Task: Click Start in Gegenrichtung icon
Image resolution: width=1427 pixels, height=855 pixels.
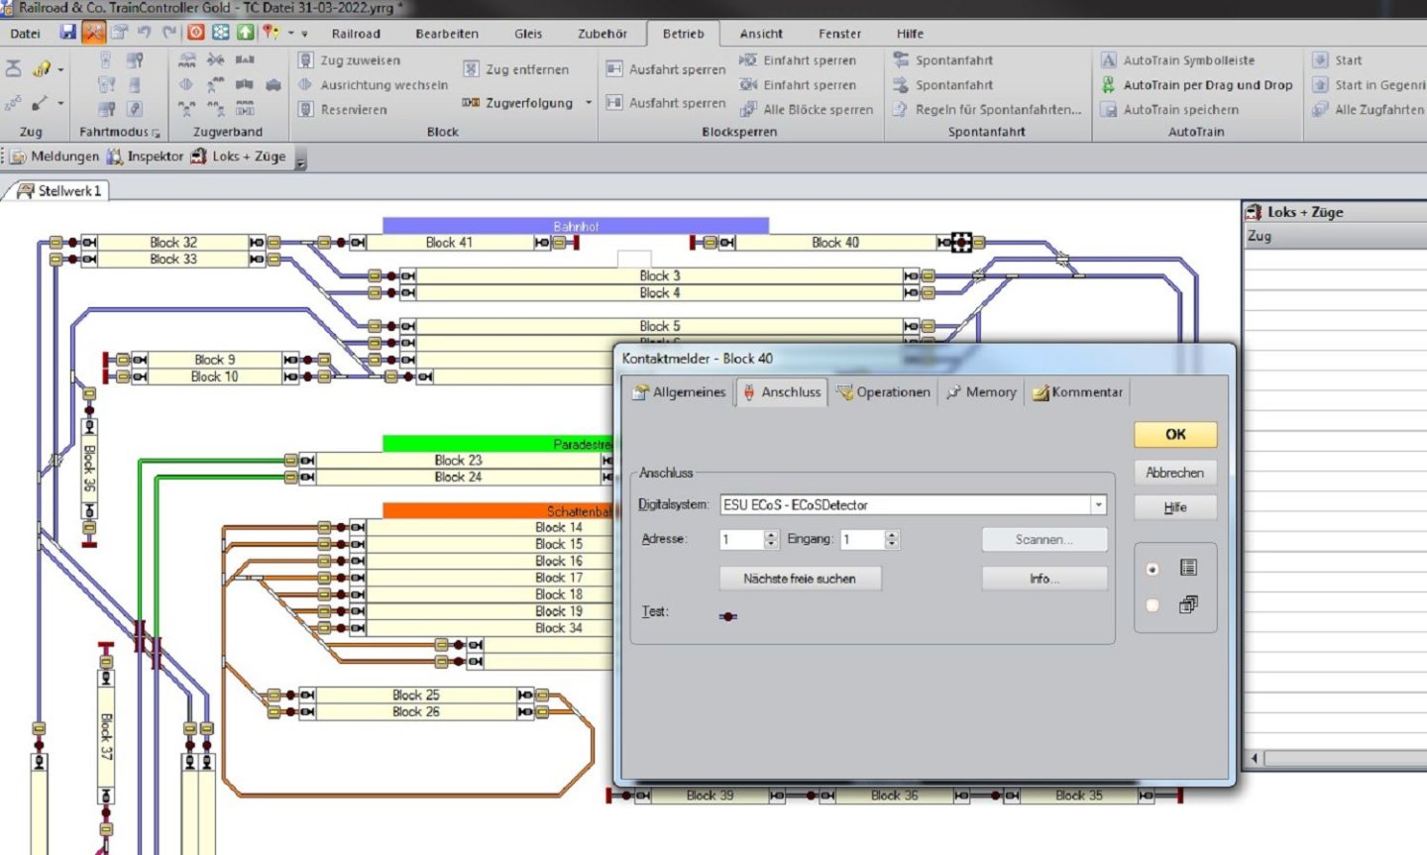Action: [x=1320, y=85]
